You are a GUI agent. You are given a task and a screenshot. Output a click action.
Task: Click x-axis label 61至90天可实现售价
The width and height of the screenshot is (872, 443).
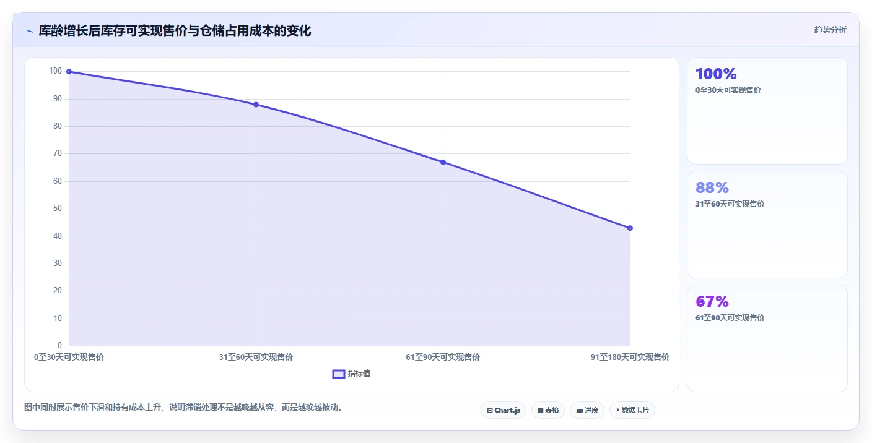click(x=443, y=357)
